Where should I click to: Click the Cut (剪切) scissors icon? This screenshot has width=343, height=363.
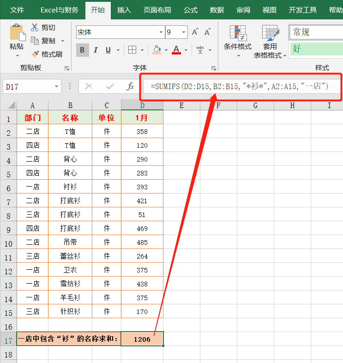coord(35,28)
